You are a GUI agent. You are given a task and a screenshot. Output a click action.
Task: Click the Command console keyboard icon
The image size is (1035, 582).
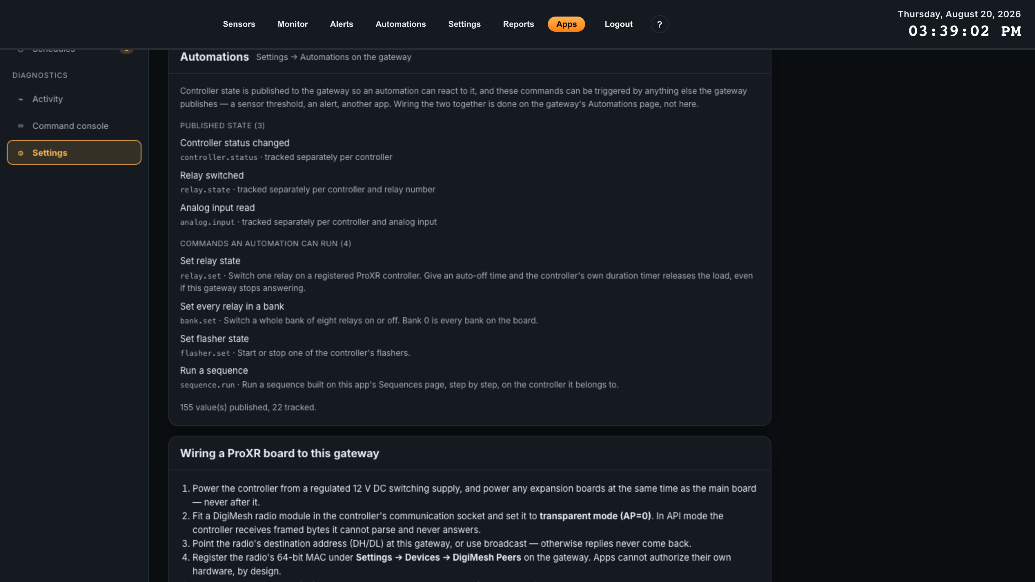[x=20, y=126]
